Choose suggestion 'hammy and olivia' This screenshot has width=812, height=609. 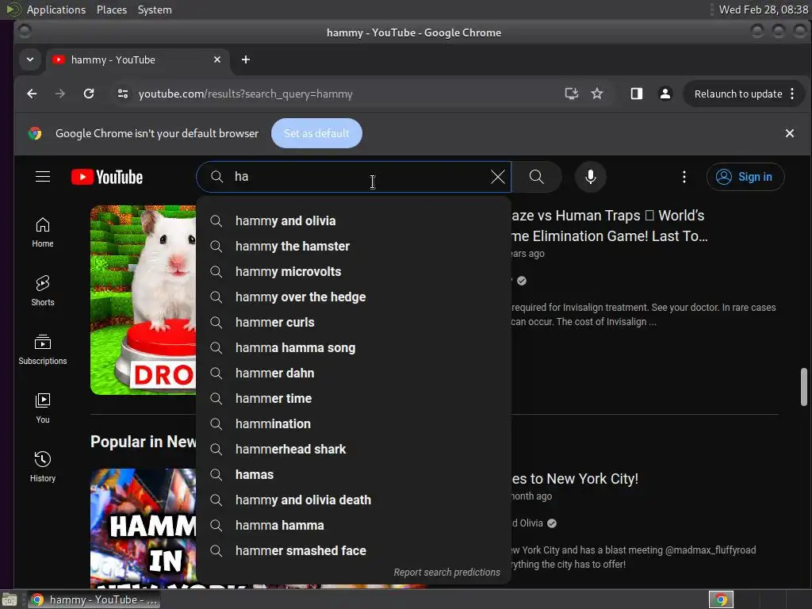coord(354,220)
